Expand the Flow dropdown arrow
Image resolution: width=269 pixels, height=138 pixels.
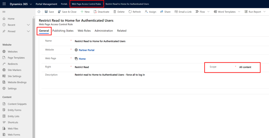point(208,12)
